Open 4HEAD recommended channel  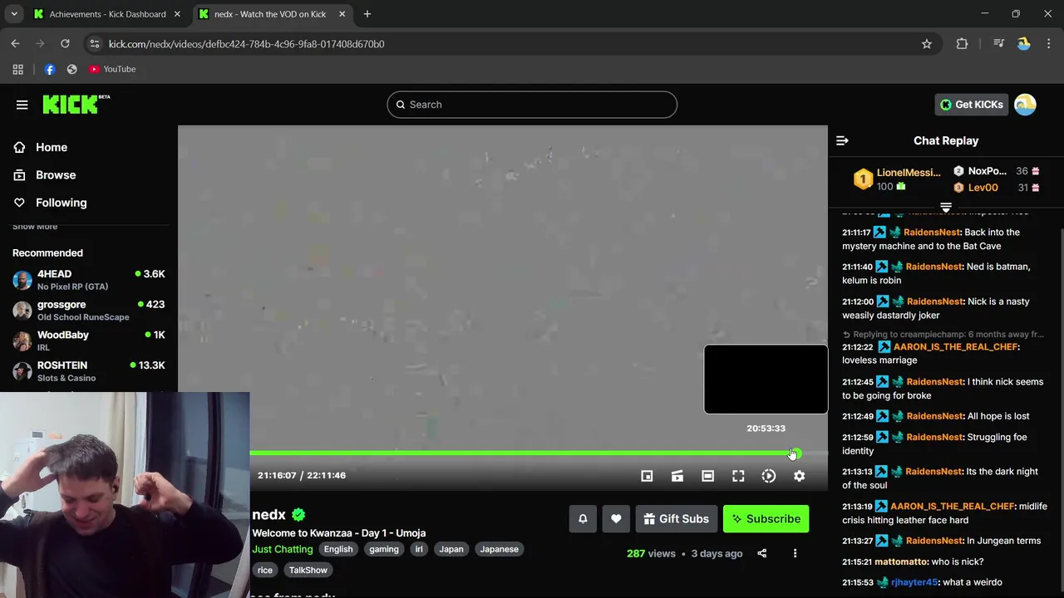(x=89, y=280)
